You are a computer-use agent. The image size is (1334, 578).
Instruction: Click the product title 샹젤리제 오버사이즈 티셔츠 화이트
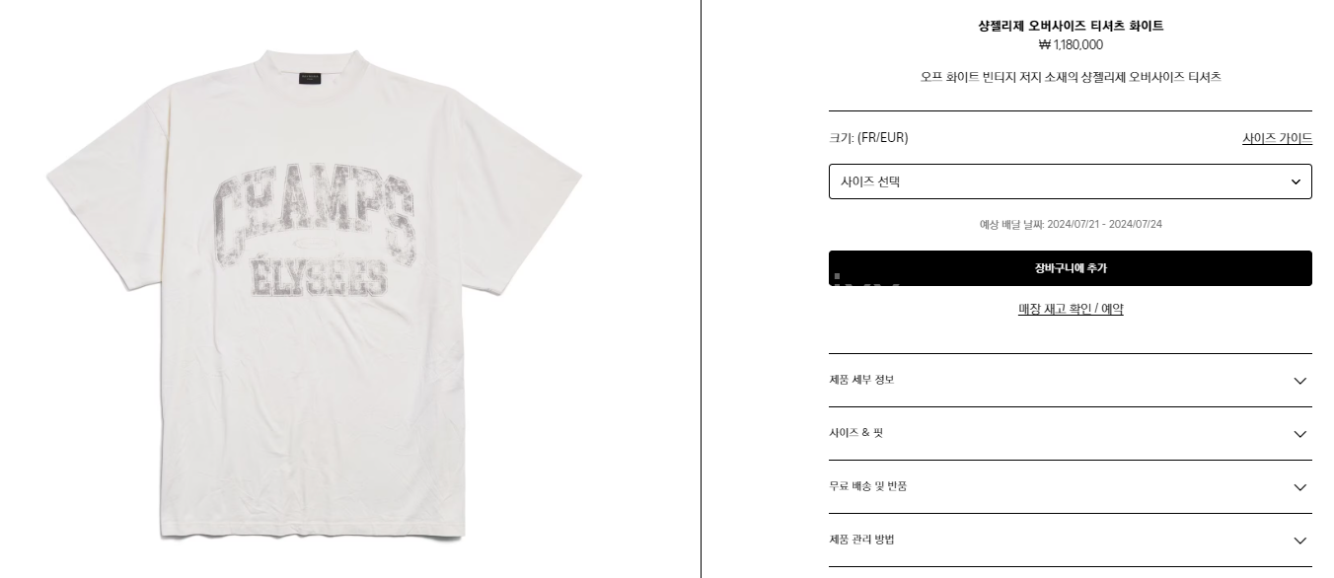[1071, 26]
